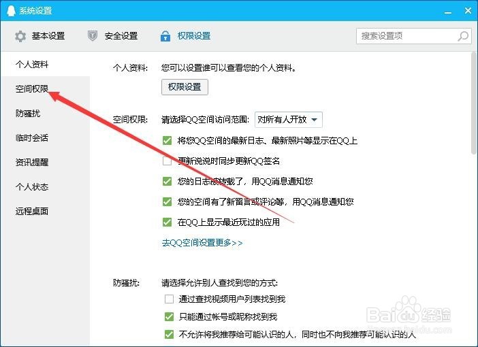Open the 基本设置 tab
The image size is (478, 347).
39,36
